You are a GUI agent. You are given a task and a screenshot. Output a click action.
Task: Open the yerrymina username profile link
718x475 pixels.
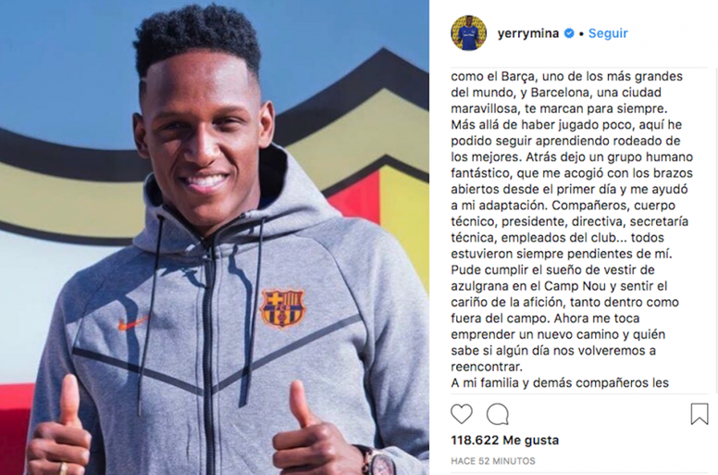pos(528,33)
